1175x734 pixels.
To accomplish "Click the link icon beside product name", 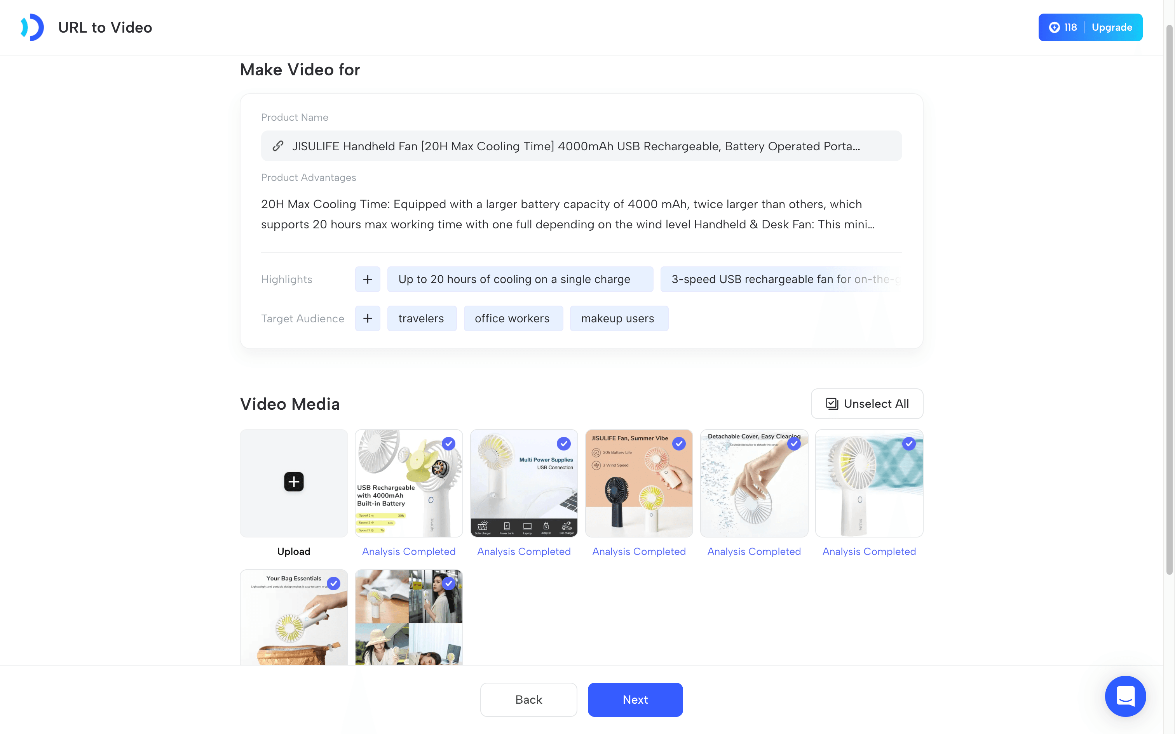I will pos(278,146).
